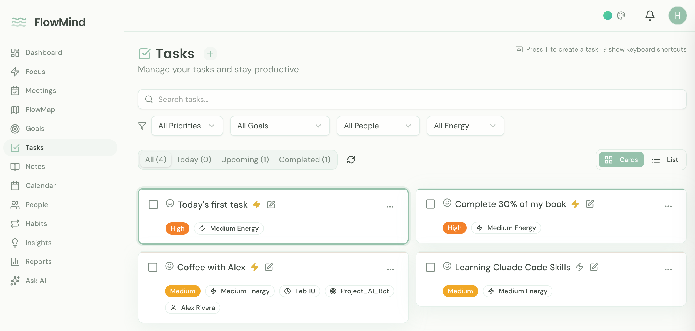Viewport: 695px width, 331px height.
Task: Expand the All Energy dropdown
Action: click(x=465, y=126)
